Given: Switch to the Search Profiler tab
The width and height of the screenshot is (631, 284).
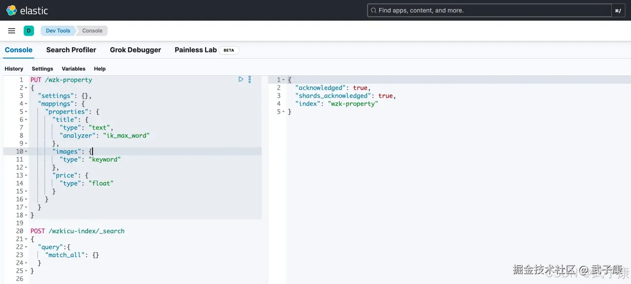Looking at the screenshot, I should pos(71,50).
